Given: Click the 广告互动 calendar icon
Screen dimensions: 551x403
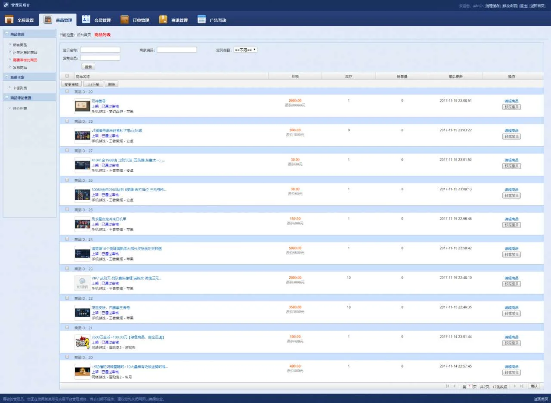Looking at the screenshot, I should pyautogui.click(x=201, y=20).
